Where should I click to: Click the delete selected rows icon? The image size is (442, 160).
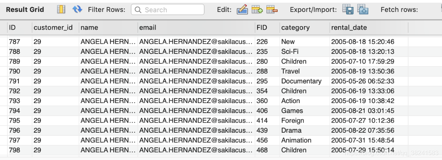pos(272,10)
